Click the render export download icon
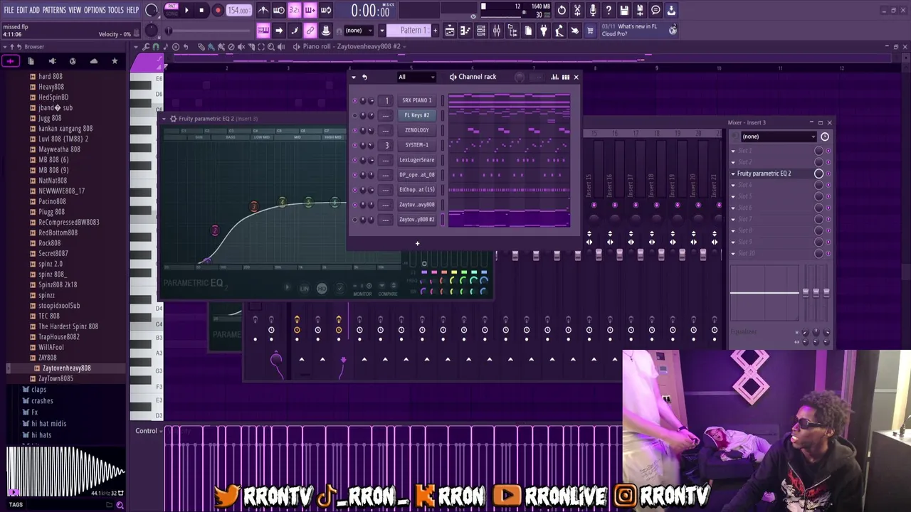Screen dimensions: 911x512 (671, 10)
